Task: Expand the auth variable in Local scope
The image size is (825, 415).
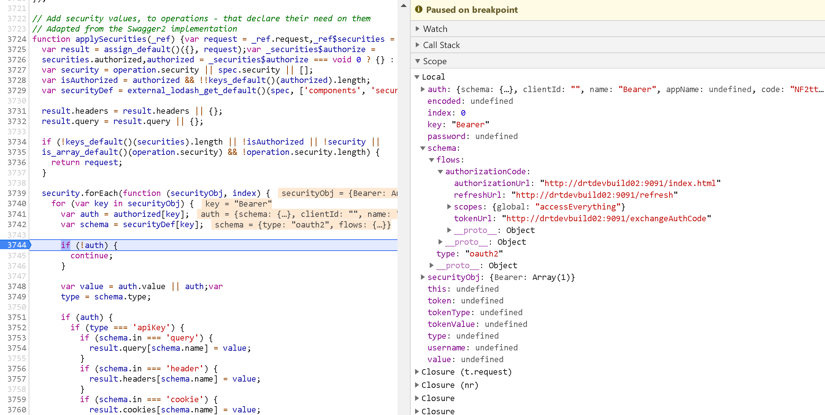Action: 423,89
